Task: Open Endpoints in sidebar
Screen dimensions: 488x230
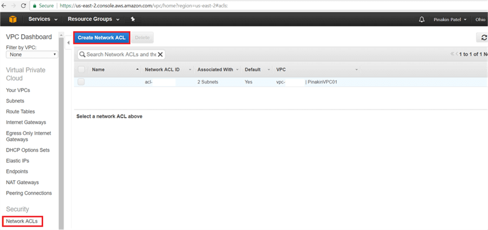Action: click(x=17, y=171)
